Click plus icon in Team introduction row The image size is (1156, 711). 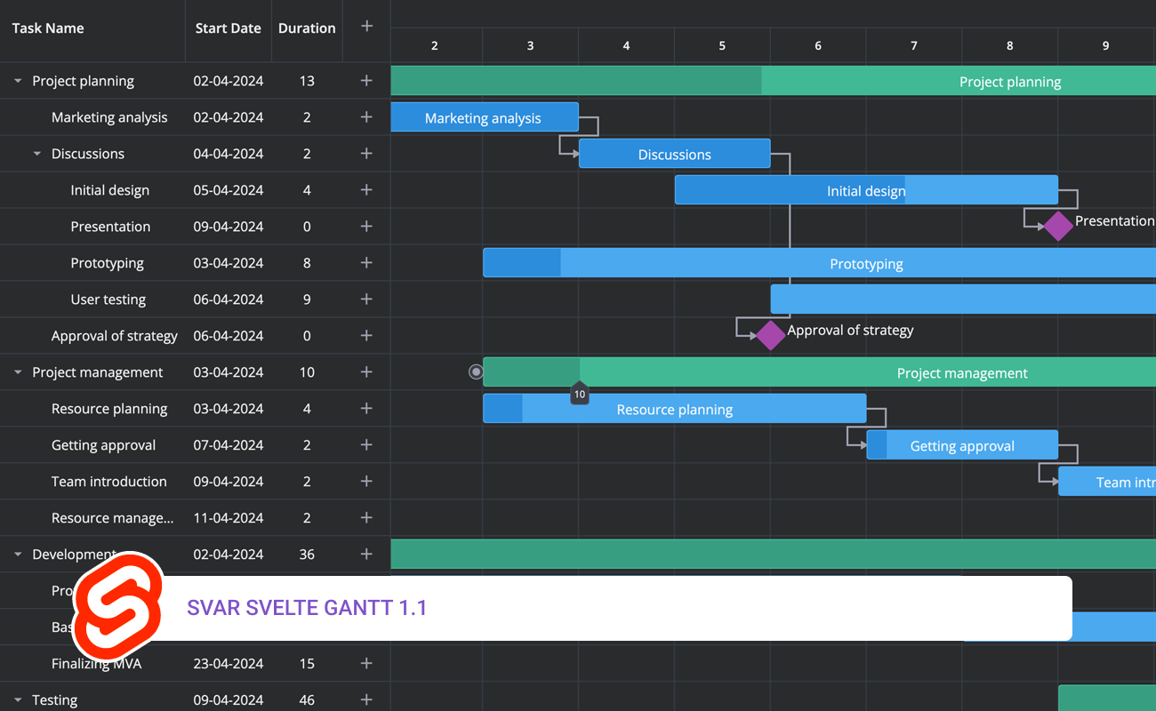click(x=366, y=482)
